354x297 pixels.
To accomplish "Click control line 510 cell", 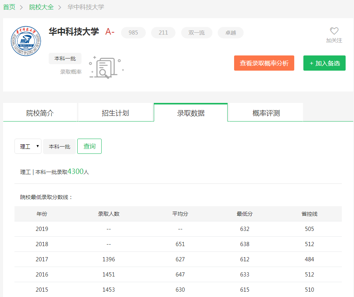I will [x=309, y=289].
